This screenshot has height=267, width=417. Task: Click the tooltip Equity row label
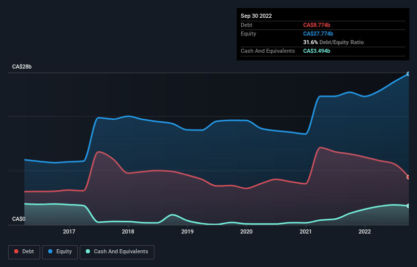click(248, 34)
